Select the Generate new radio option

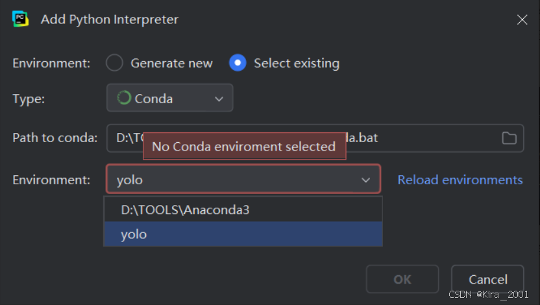click(115, 63)
